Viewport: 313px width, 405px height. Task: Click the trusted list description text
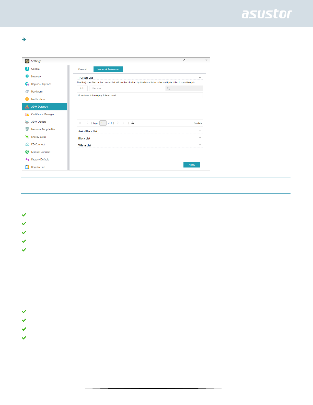coord(136,83)
